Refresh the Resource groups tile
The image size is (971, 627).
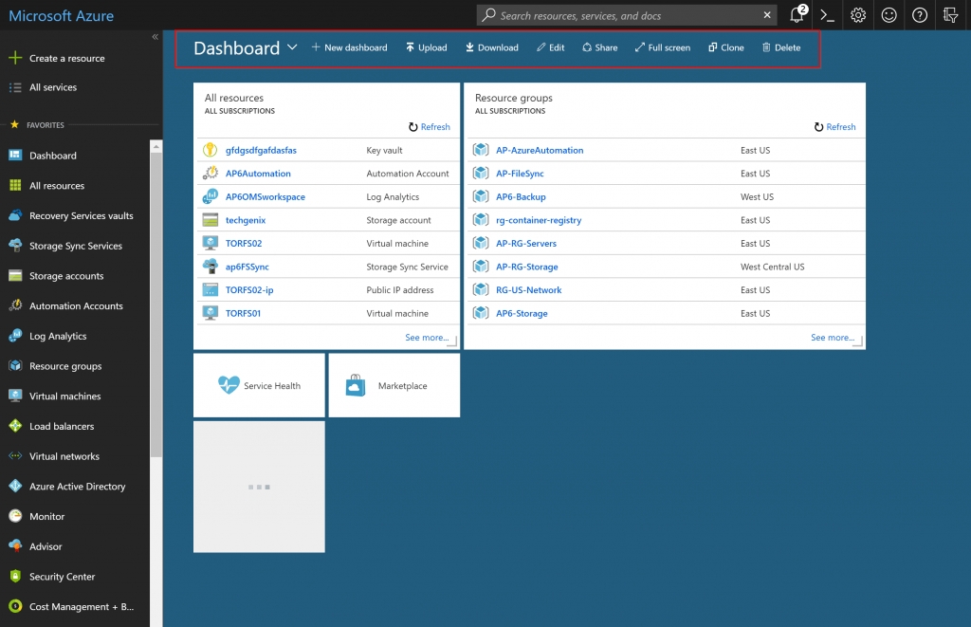coord(834,126)
